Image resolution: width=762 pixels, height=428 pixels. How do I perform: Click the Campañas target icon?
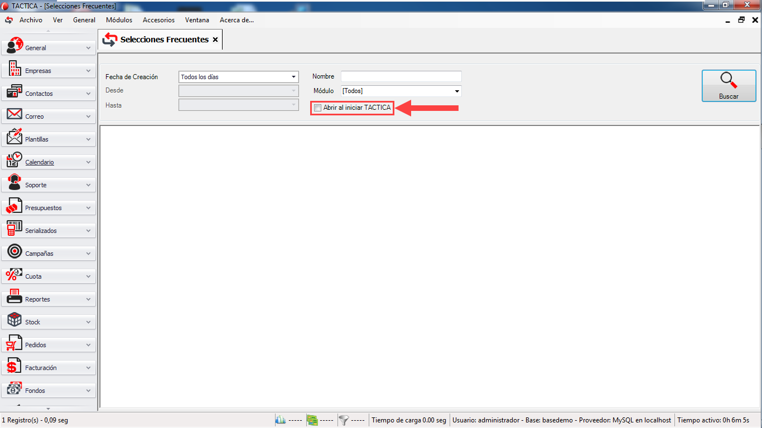[15, 251]
